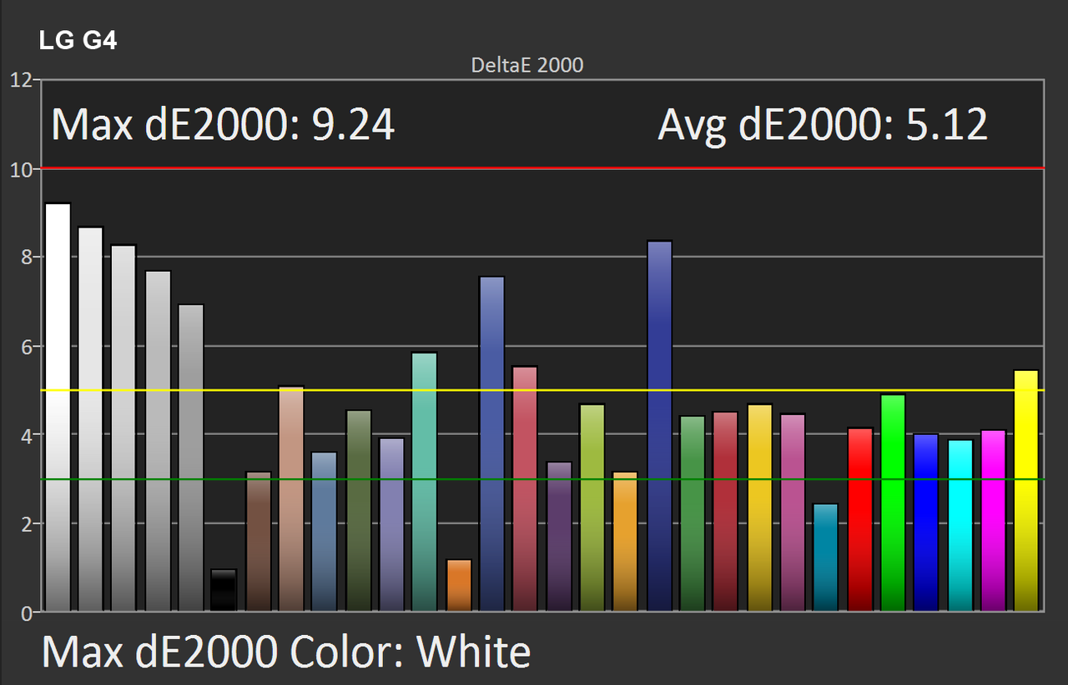Select the "Avg dE2000: 5.12" readout

point(823,125)
